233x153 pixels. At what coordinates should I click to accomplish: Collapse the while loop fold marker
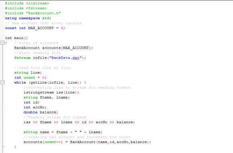(x=2, y=82)
